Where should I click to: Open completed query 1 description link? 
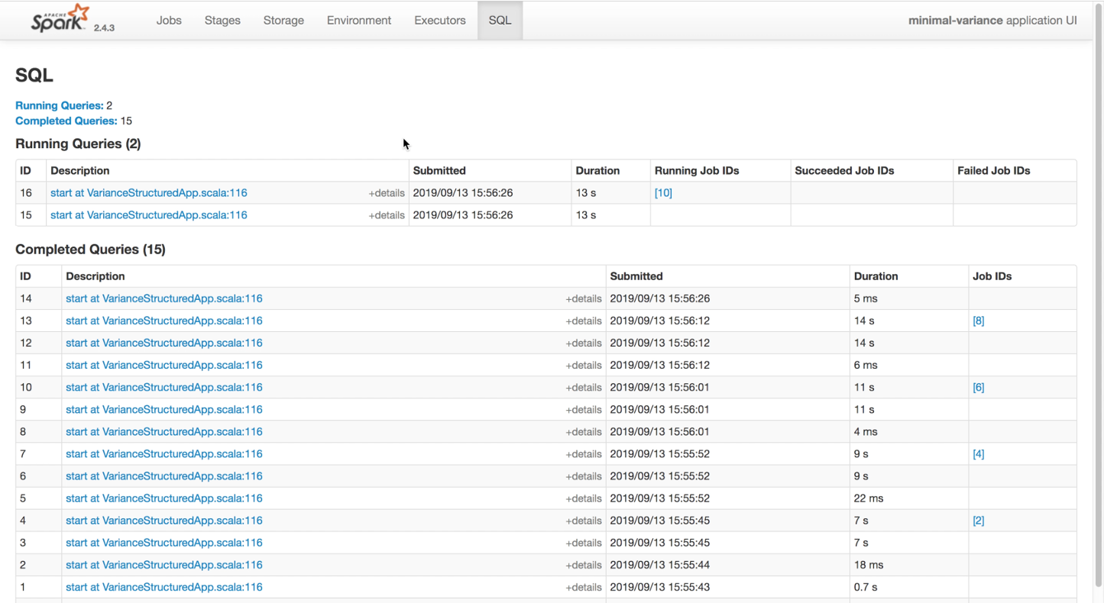[164, 587]
